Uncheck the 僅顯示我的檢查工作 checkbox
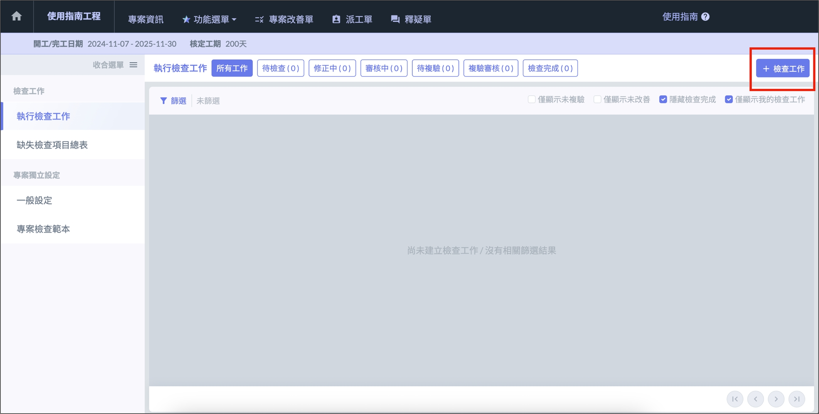Screen dimensions: 819x414 pyautogui.click(x=729, y=100)
